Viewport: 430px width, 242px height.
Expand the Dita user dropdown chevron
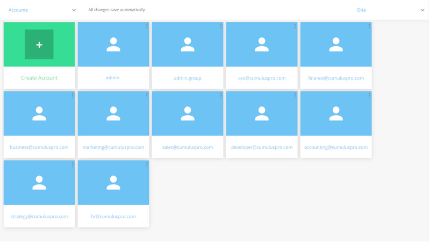[x=422, y=10]
